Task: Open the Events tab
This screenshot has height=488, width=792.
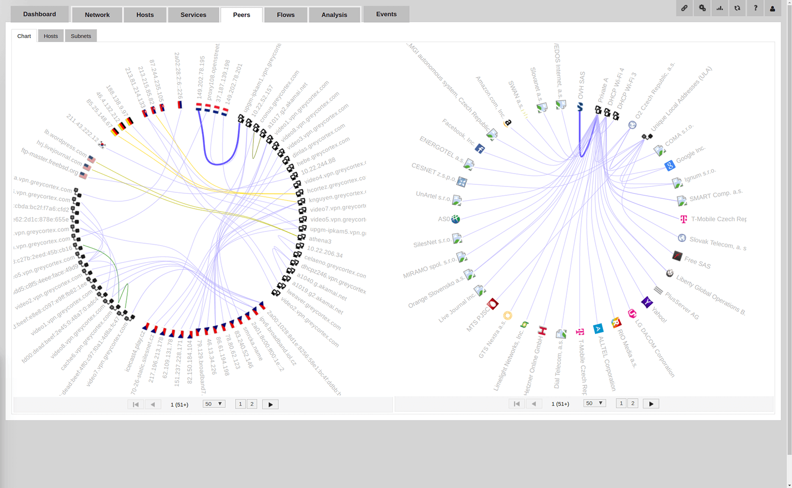Action: point(386,14)
